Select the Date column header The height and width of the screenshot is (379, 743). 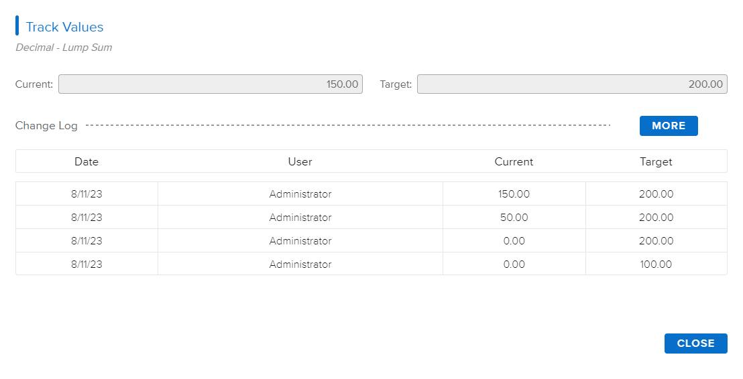click(87, 161)
